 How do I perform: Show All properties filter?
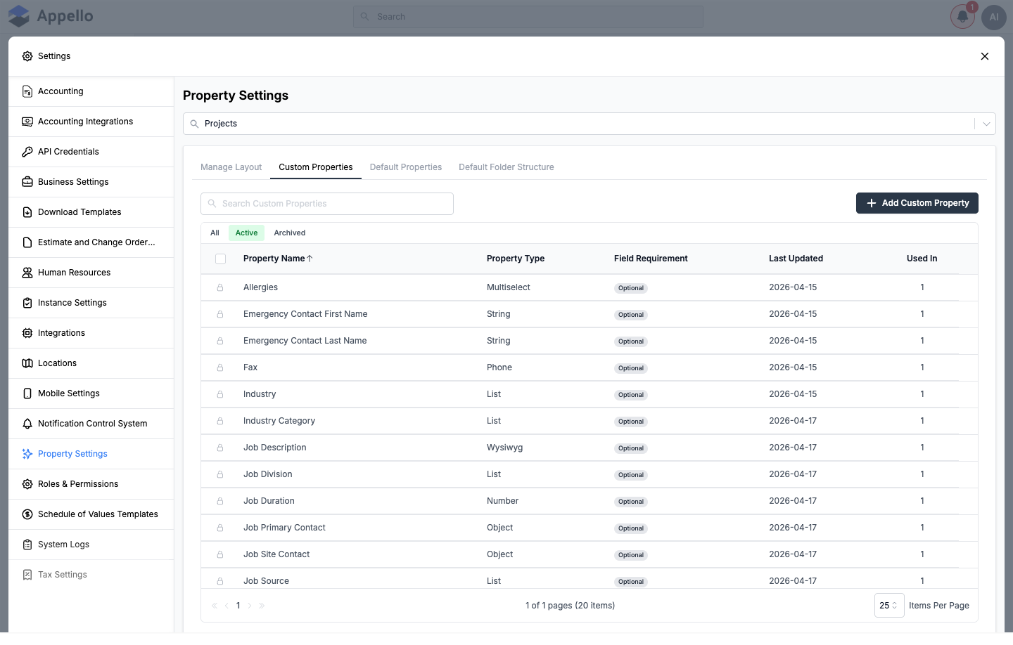[215, 233]
